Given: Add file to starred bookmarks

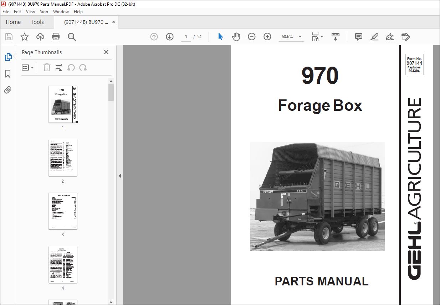Looking at the screenshot, I should click(25, 37).
